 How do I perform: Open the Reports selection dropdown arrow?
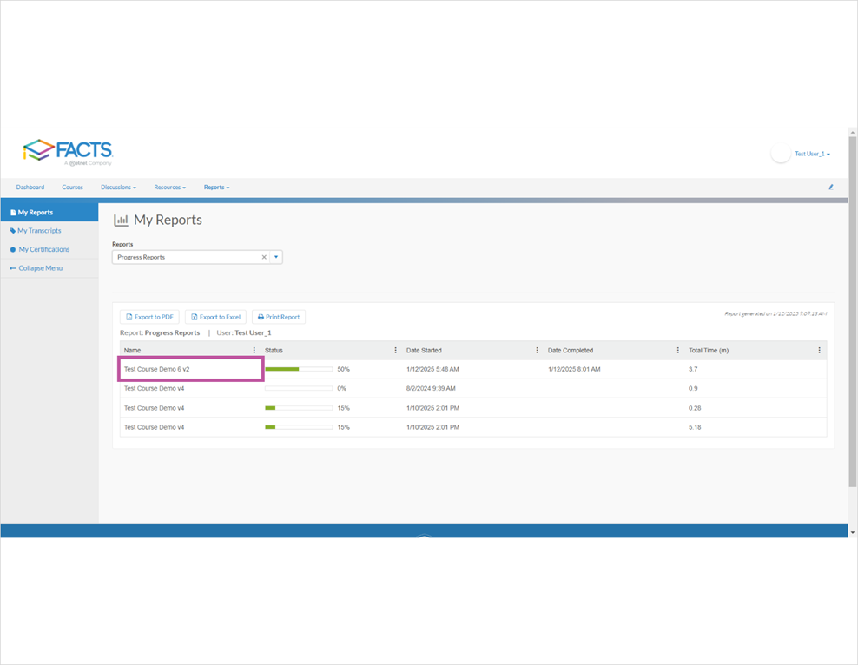click(x=276, y=257)
